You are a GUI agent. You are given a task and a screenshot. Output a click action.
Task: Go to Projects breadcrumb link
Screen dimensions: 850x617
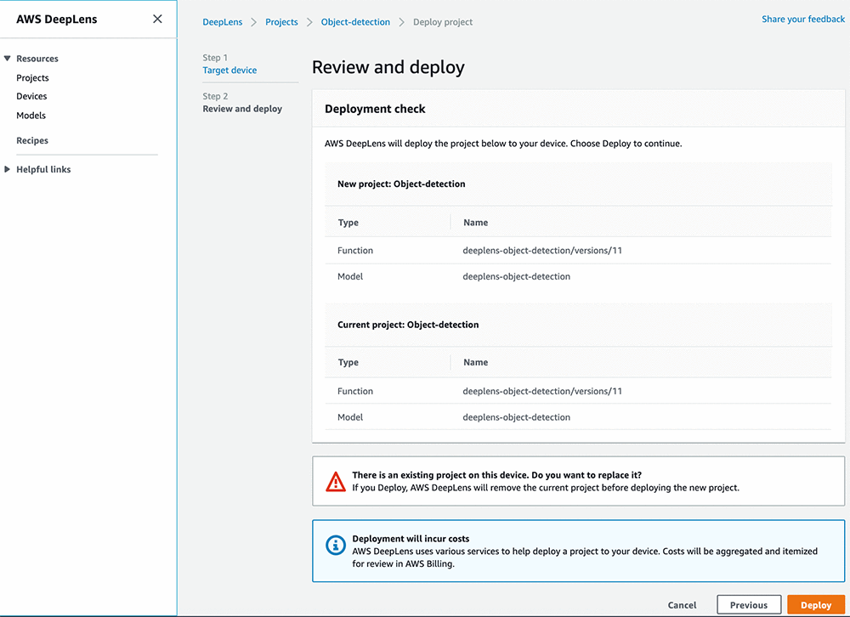pyautogui.click(x=281, y=22)
